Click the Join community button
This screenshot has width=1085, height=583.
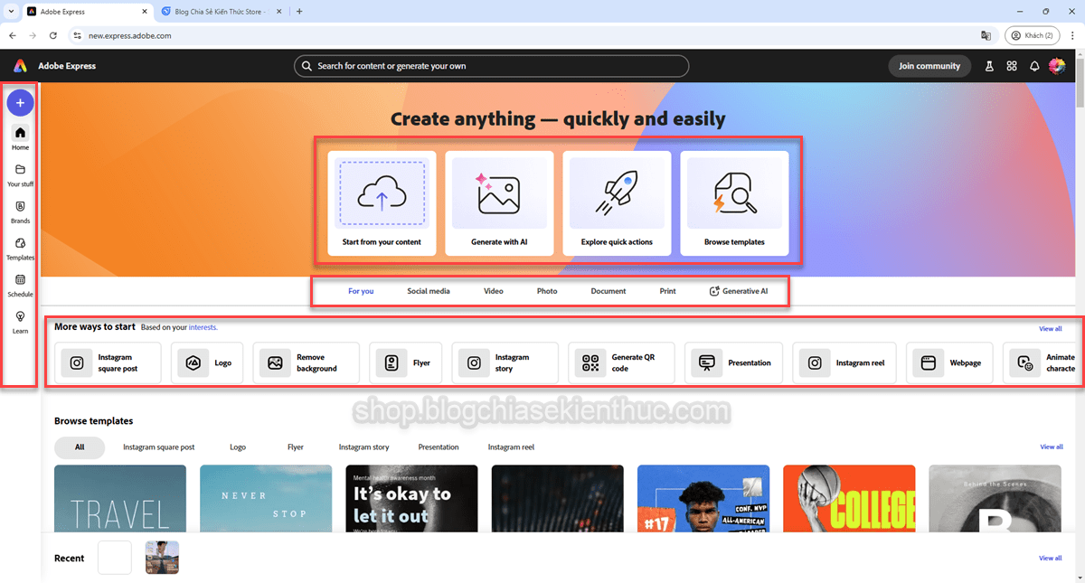tap(929, 66)
